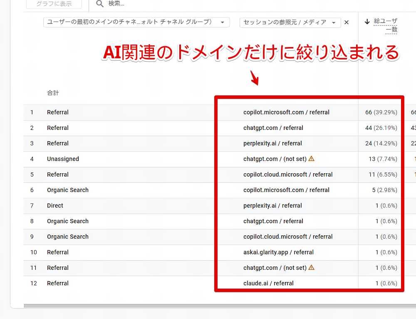Click the 合計 totals label
Screen dimensions: 416x319
click(x=53, y=93)
